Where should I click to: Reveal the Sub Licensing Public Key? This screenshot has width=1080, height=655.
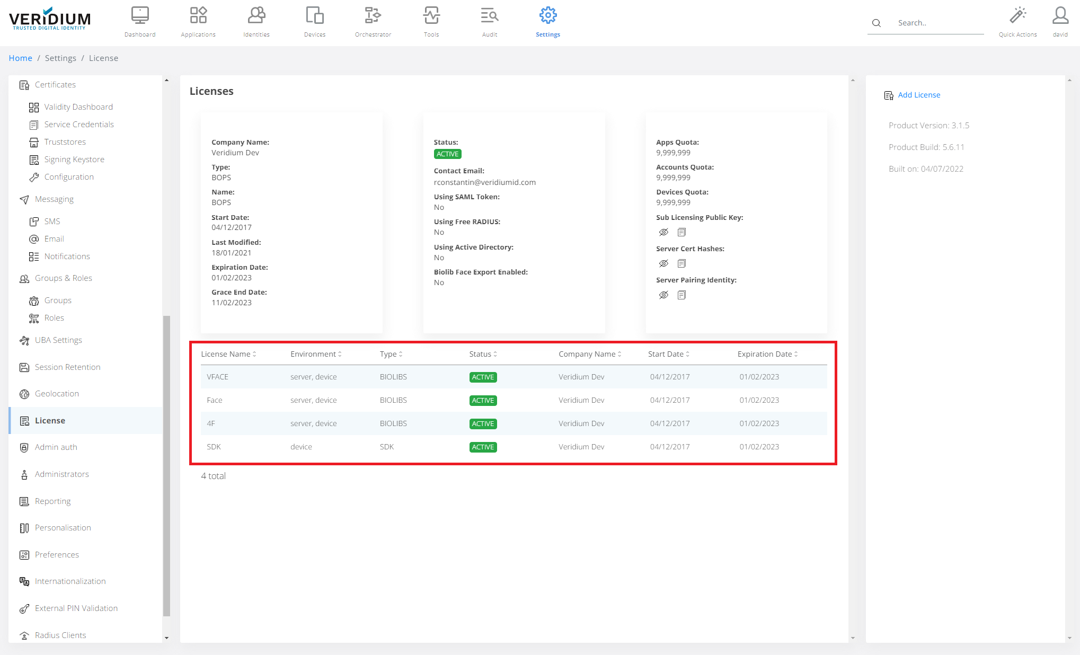click(x=663, y=232)
